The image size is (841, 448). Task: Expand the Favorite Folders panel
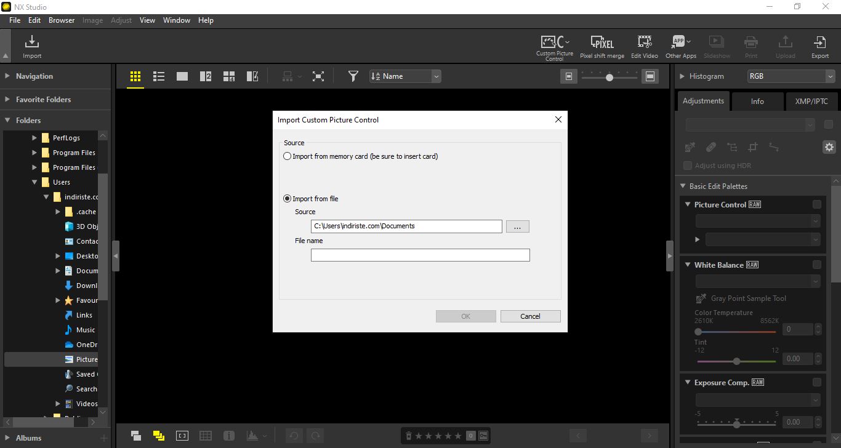click(8, 99)
